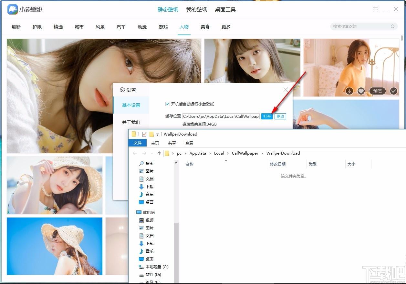Click the cache location path field
The height and width of the screenshot is (284, 406).
[221, 116]
